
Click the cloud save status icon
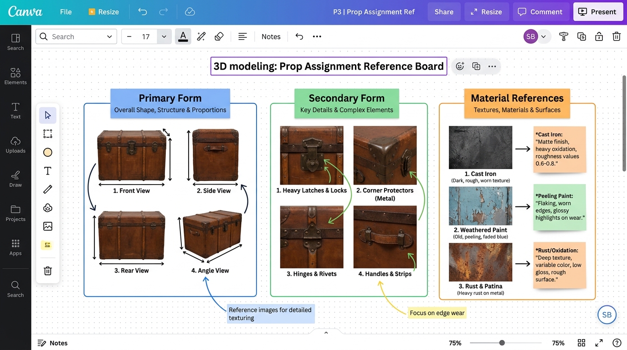(190, 12)
